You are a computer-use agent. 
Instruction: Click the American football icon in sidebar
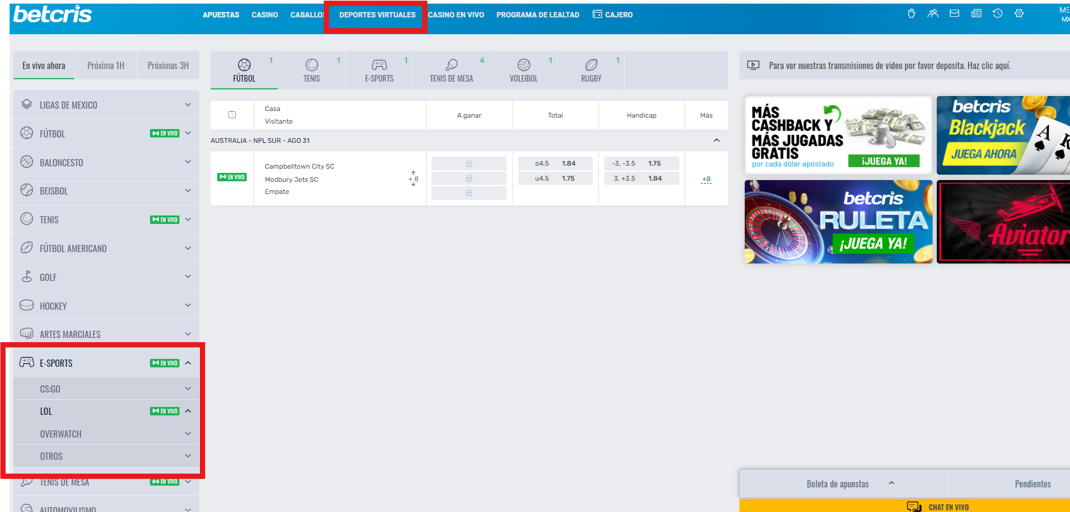click(x=26, y=248)
